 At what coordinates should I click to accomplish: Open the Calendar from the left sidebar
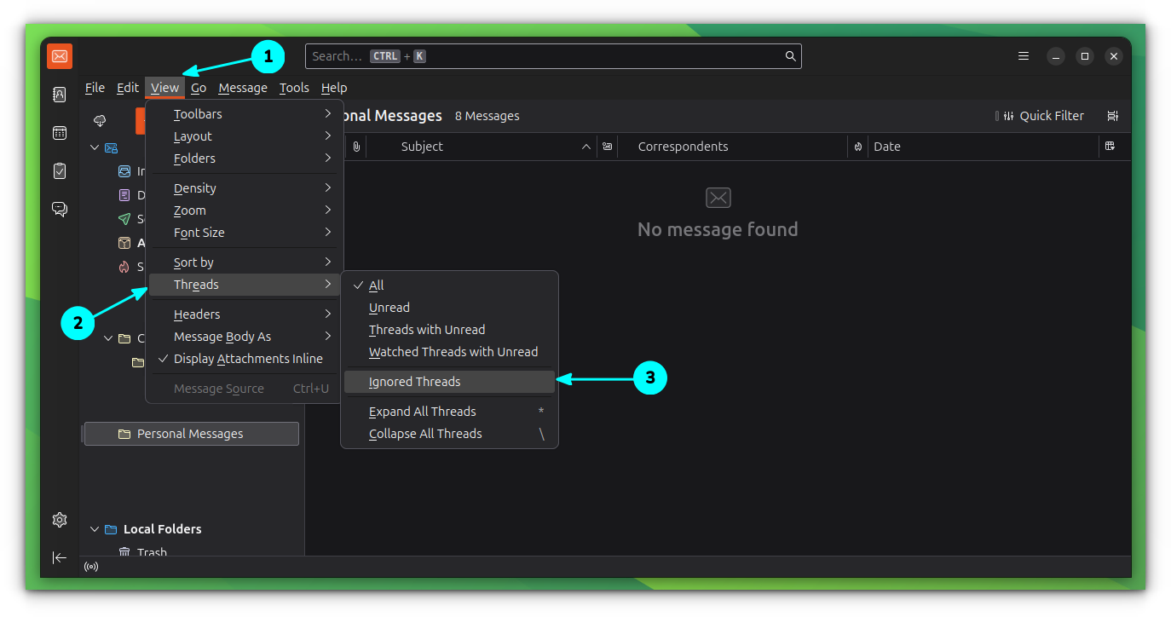click(x=59, y=132)
